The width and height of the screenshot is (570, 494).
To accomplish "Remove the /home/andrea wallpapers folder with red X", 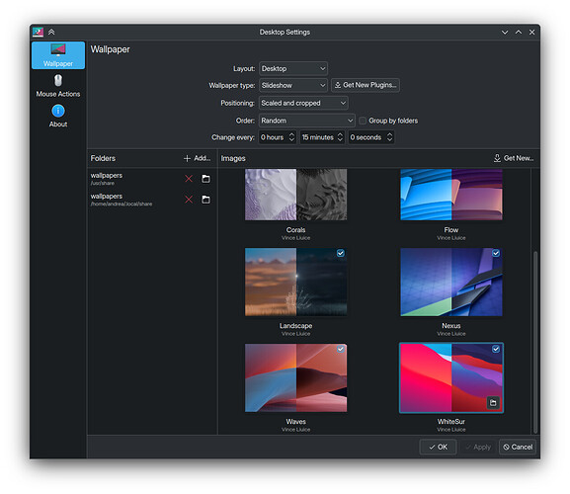I will [189, 200].
